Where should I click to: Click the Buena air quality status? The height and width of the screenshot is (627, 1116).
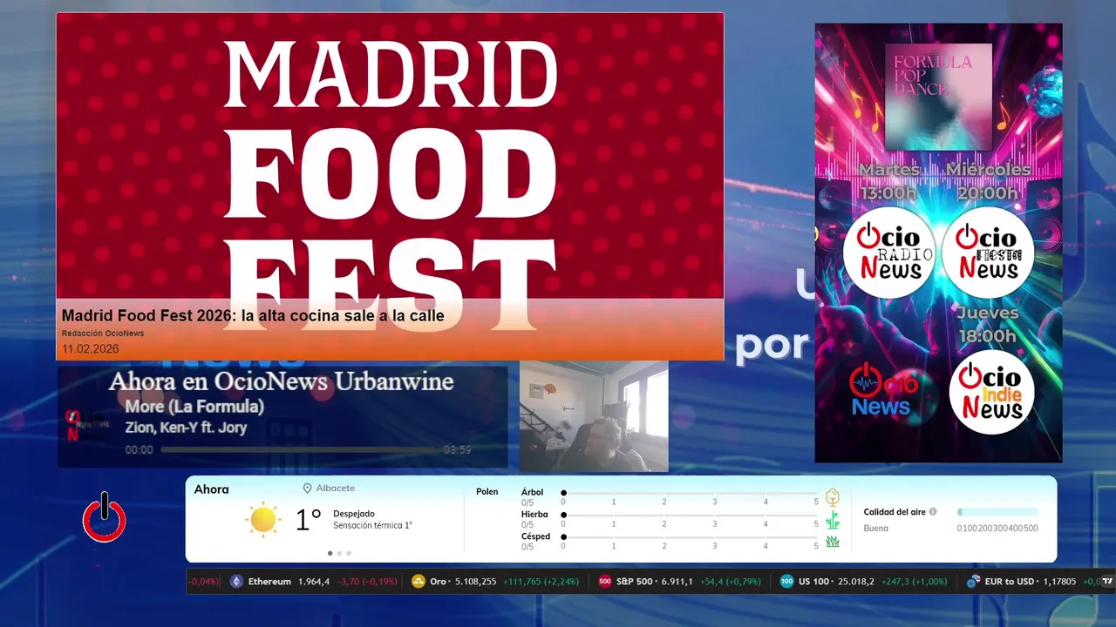875,528
